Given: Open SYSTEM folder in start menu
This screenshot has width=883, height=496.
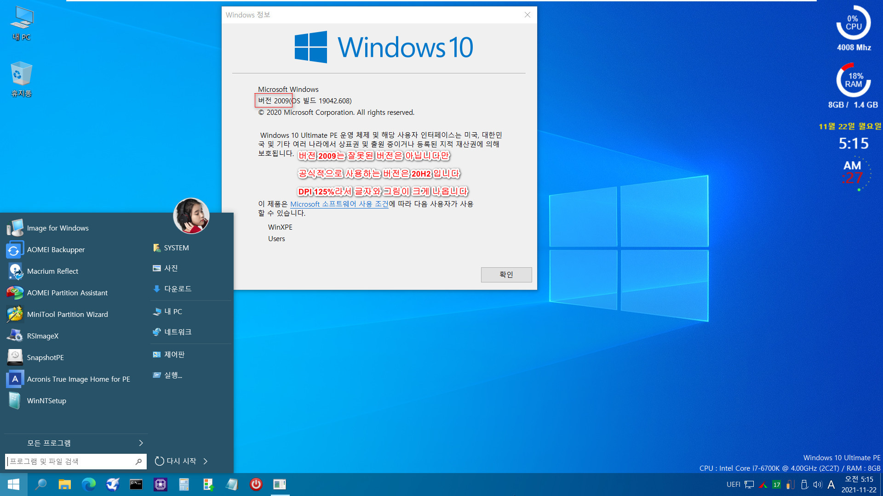Looking at the screenshot, I should pyautogui.click(x=191, y=248).
